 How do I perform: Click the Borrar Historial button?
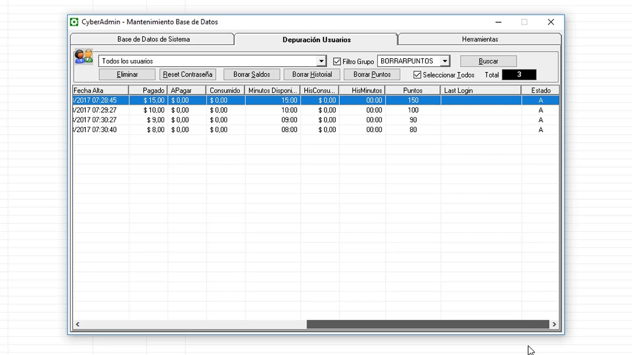point(312,74)
